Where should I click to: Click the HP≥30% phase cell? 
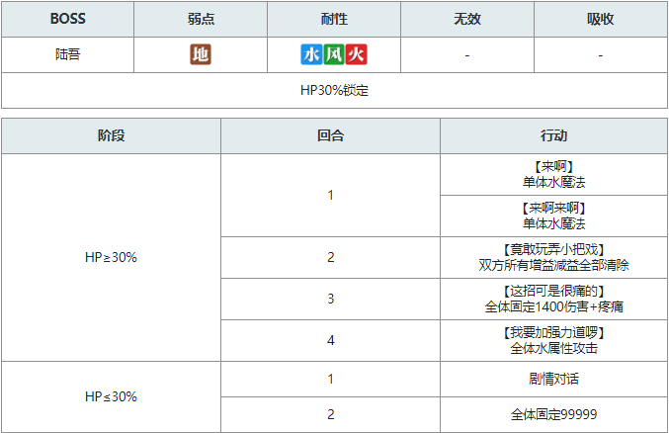(x=111, y=257)
